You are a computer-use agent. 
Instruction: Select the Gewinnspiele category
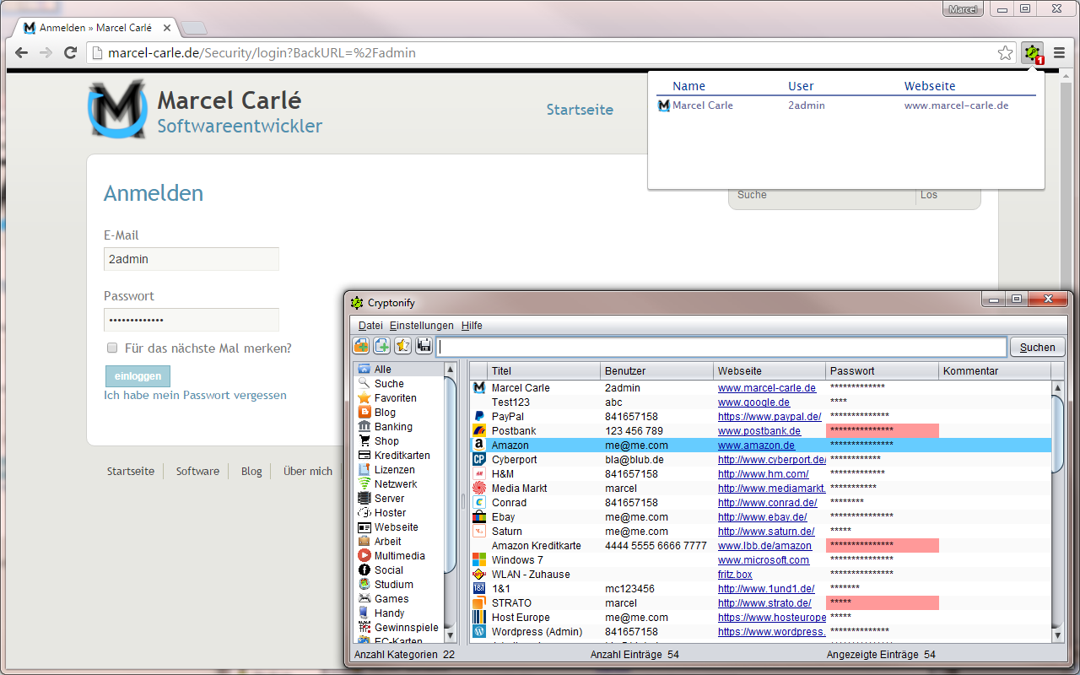click(x=406, y=628)
